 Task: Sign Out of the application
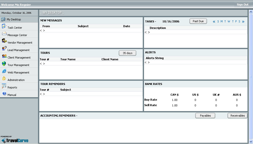[x=242, y=4]
